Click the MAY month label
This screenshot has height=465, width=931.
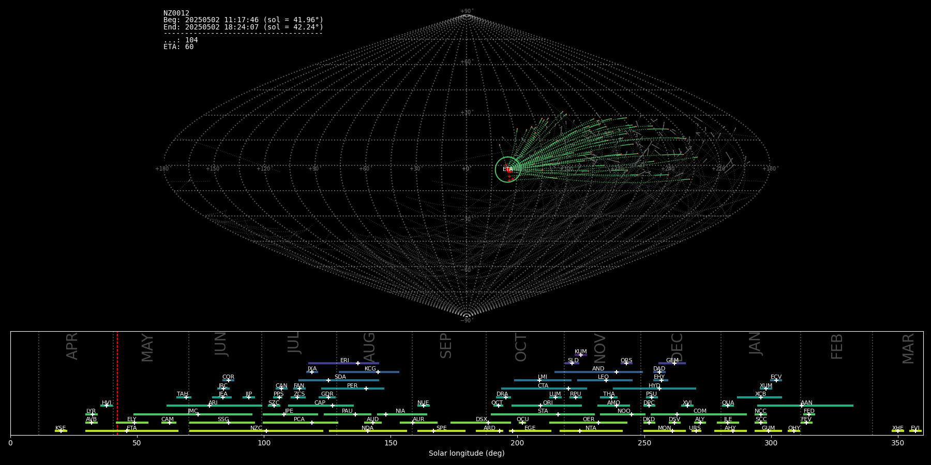pyautogui.click(x=147, y=348)
